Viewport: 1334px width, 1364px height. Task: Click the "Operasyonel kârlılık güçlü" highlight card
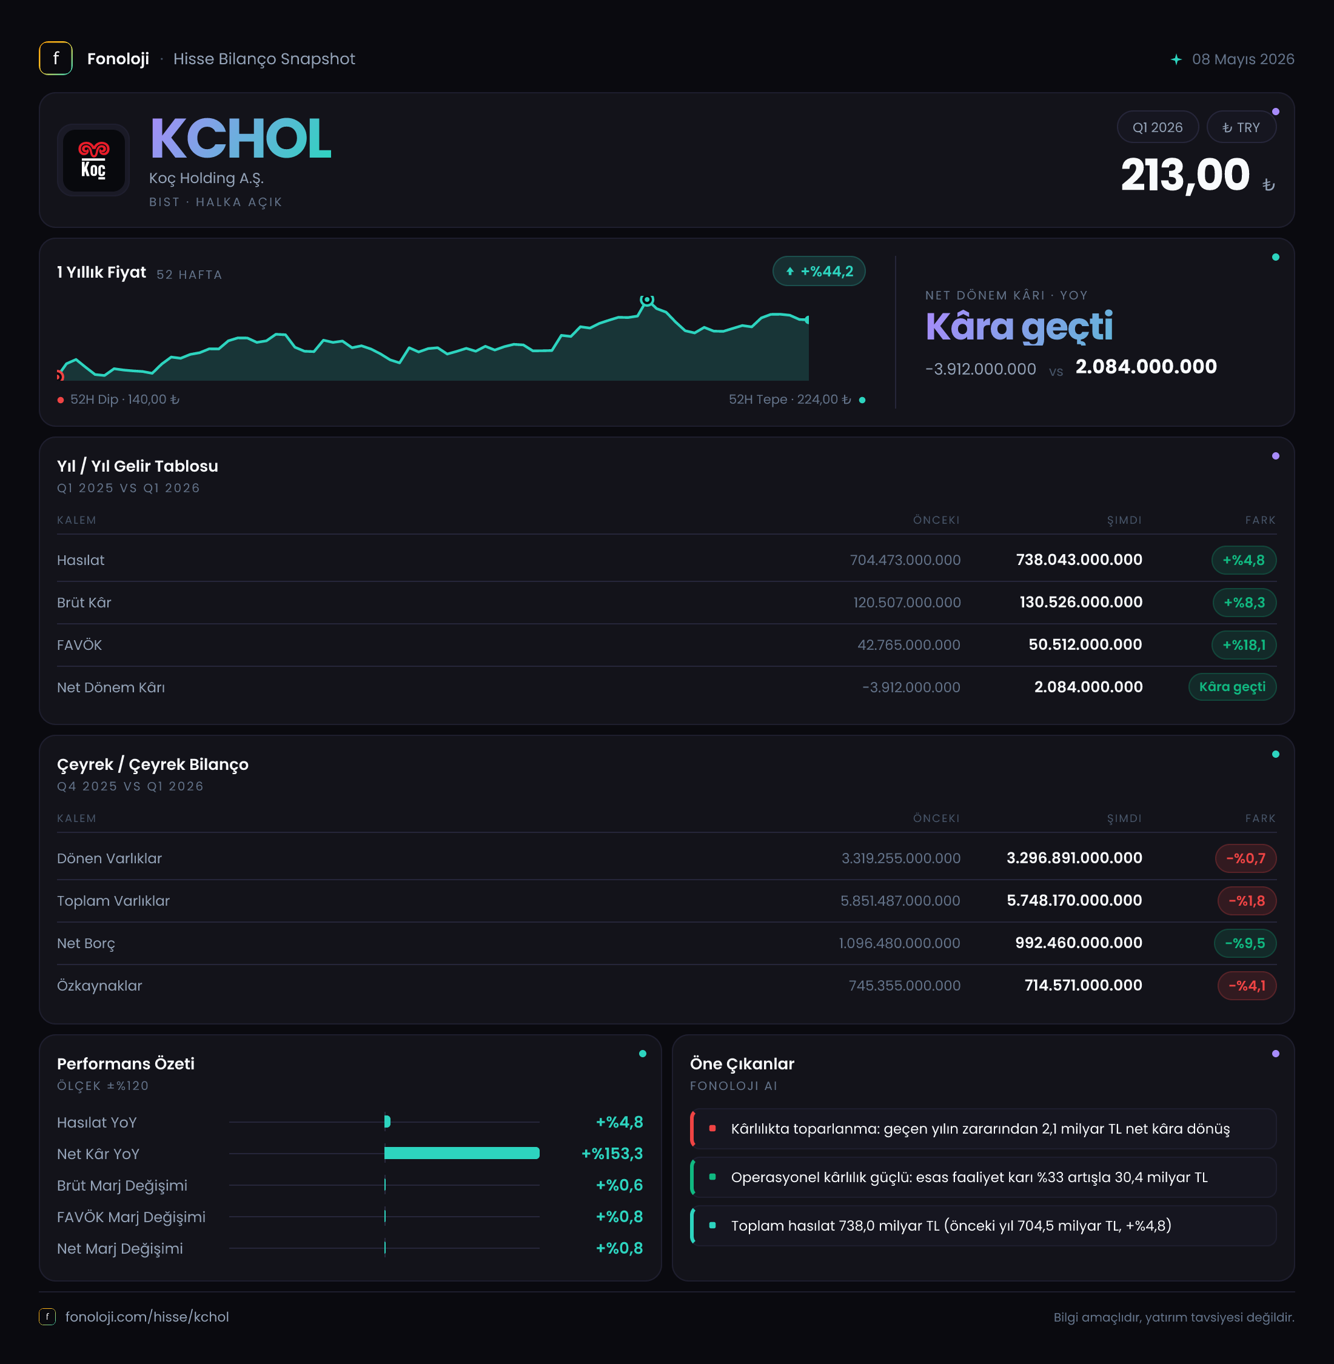pos(983,1177)
